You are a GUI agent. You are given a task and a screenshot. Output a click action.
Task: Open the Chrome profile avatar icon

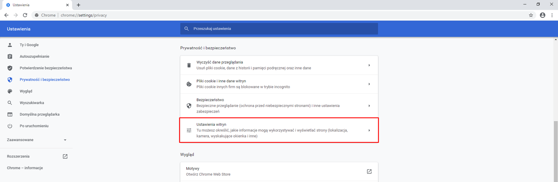(542, 15)
